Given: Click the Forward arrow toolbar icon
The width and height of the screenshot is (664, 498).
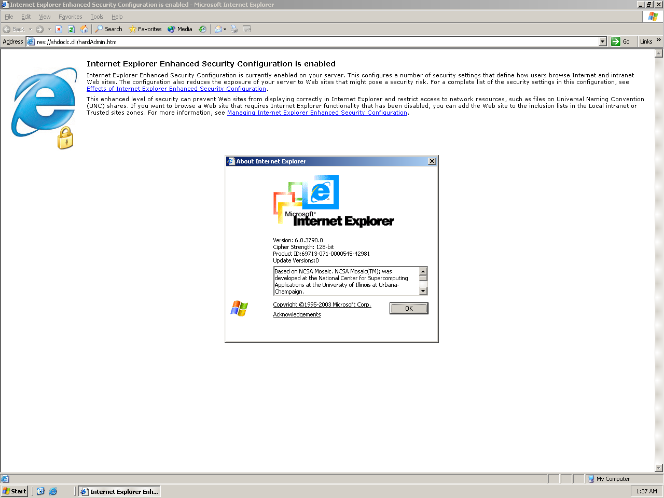Looking at the screenshot, I should pyautogui.click(x=39, y=30).
